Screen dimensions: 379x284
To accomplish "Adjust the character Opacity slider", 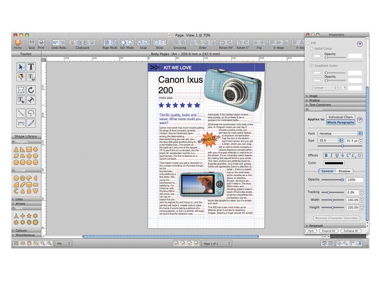I will coord(333,180).
